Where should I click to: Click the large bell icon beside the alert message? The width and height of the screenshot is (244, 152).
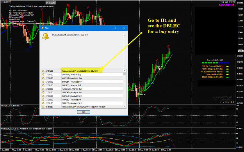click(x=45, y=36)
